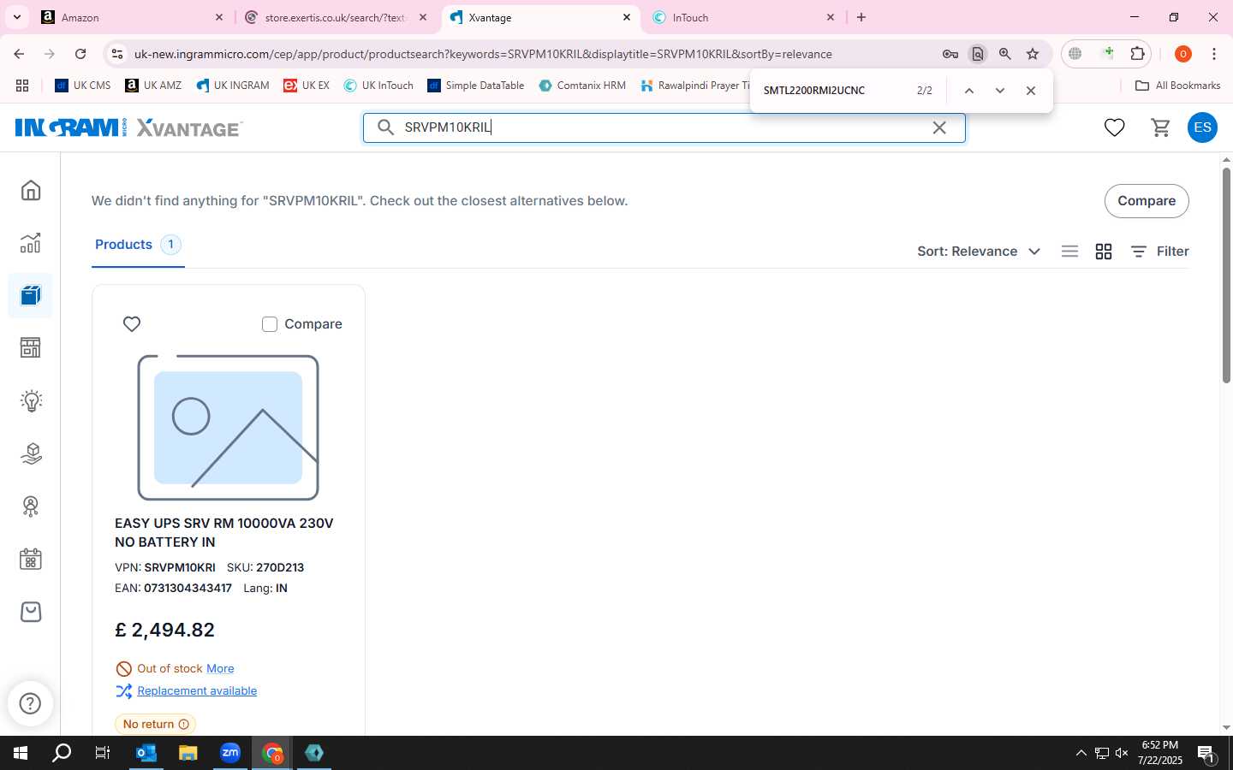Select the products box icon in sidebar
This screenshot has width=1233, height=770.
[31, 296]
